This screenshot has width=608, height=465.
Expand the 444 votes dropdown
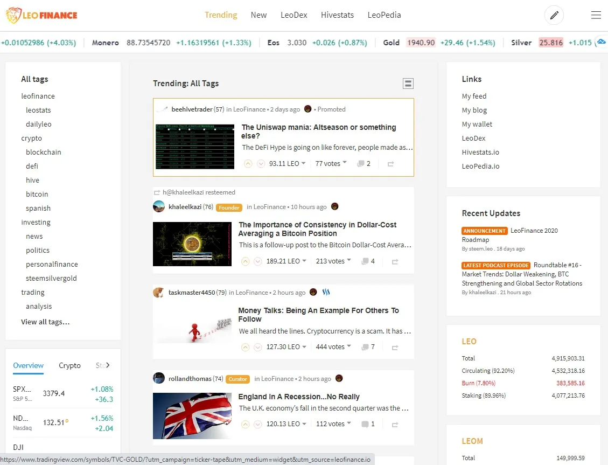(333, 347)
